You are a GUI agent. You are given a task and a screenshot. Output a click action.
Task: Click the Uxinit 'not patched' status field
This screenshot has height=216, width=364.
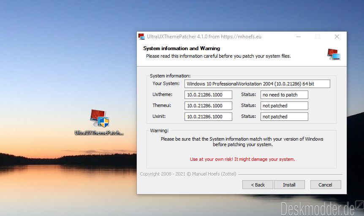point(284,117)
